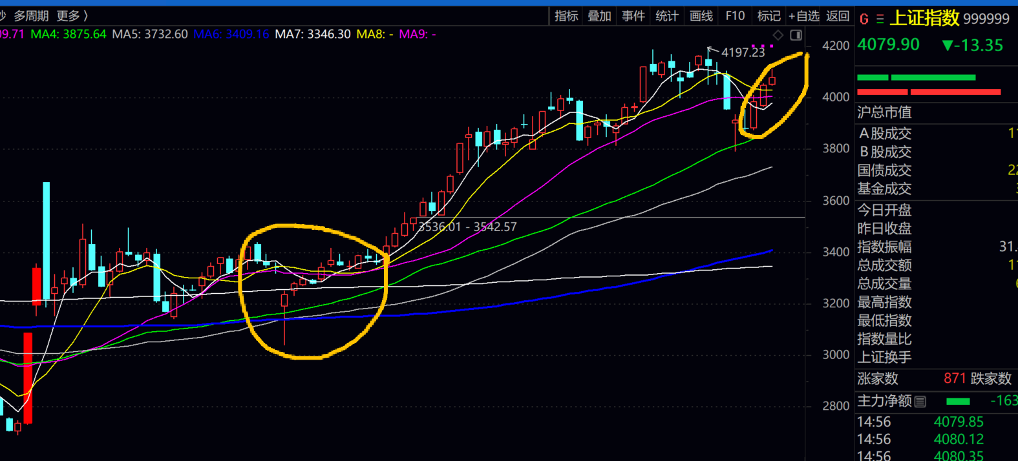Click the red G icon beside 上证指数
The image size is (1018, 461).
pyautogui.click(x=864, y=19)
